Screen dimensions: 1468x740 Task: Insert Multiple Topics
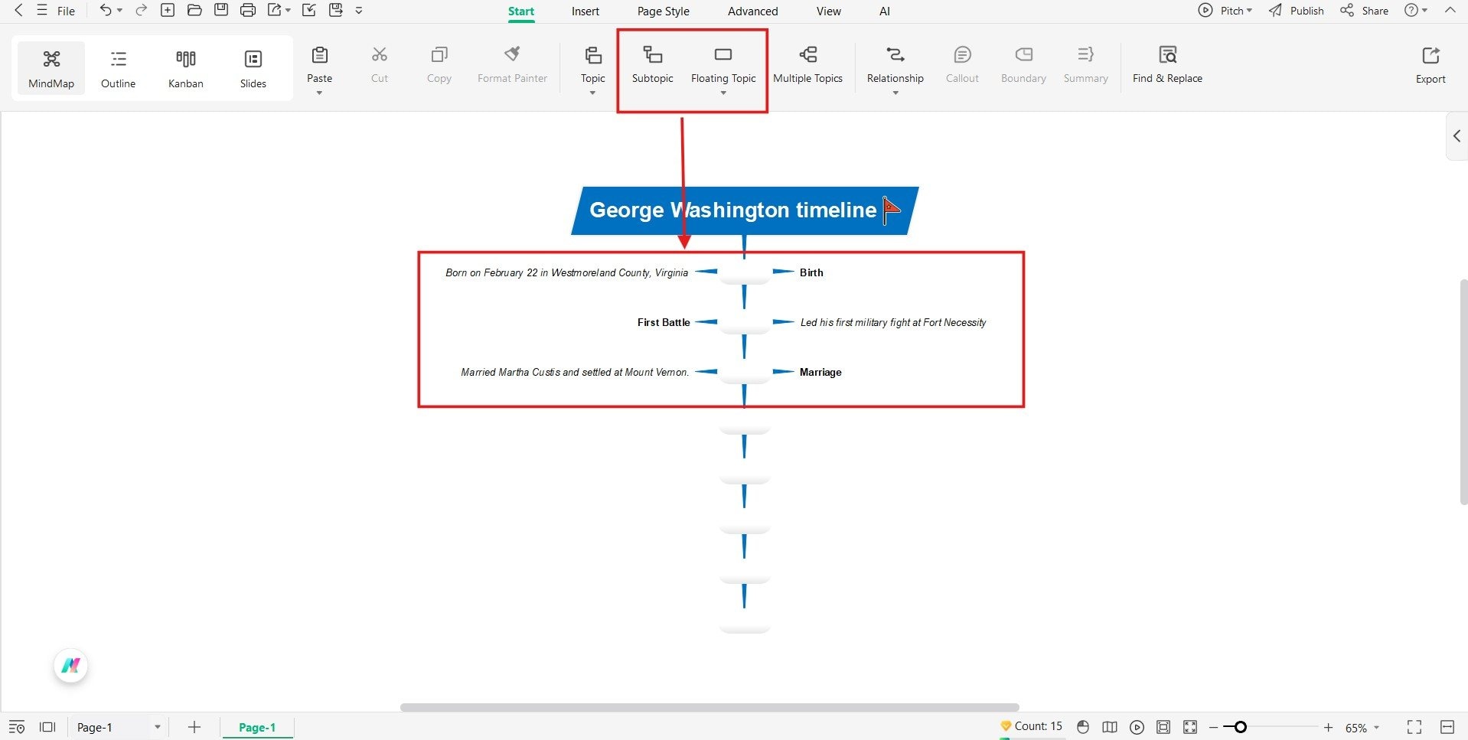[x=807, y=65]
